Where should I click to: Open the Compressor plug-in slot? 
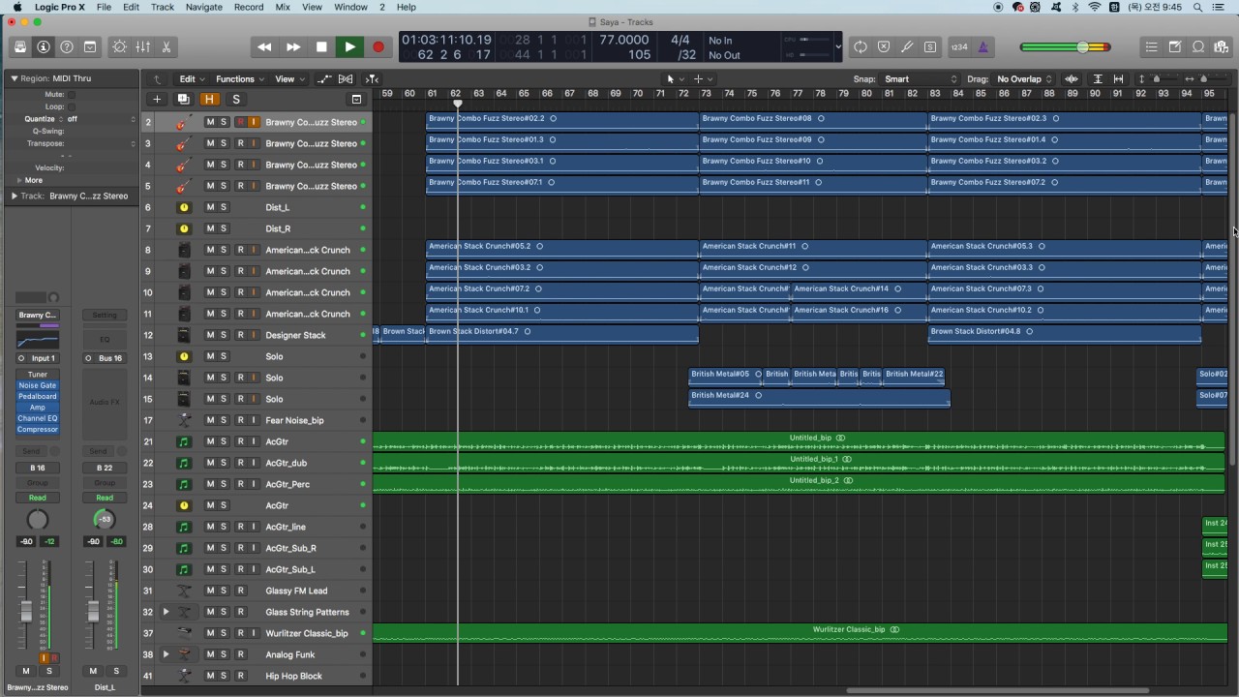coord(38,429)
